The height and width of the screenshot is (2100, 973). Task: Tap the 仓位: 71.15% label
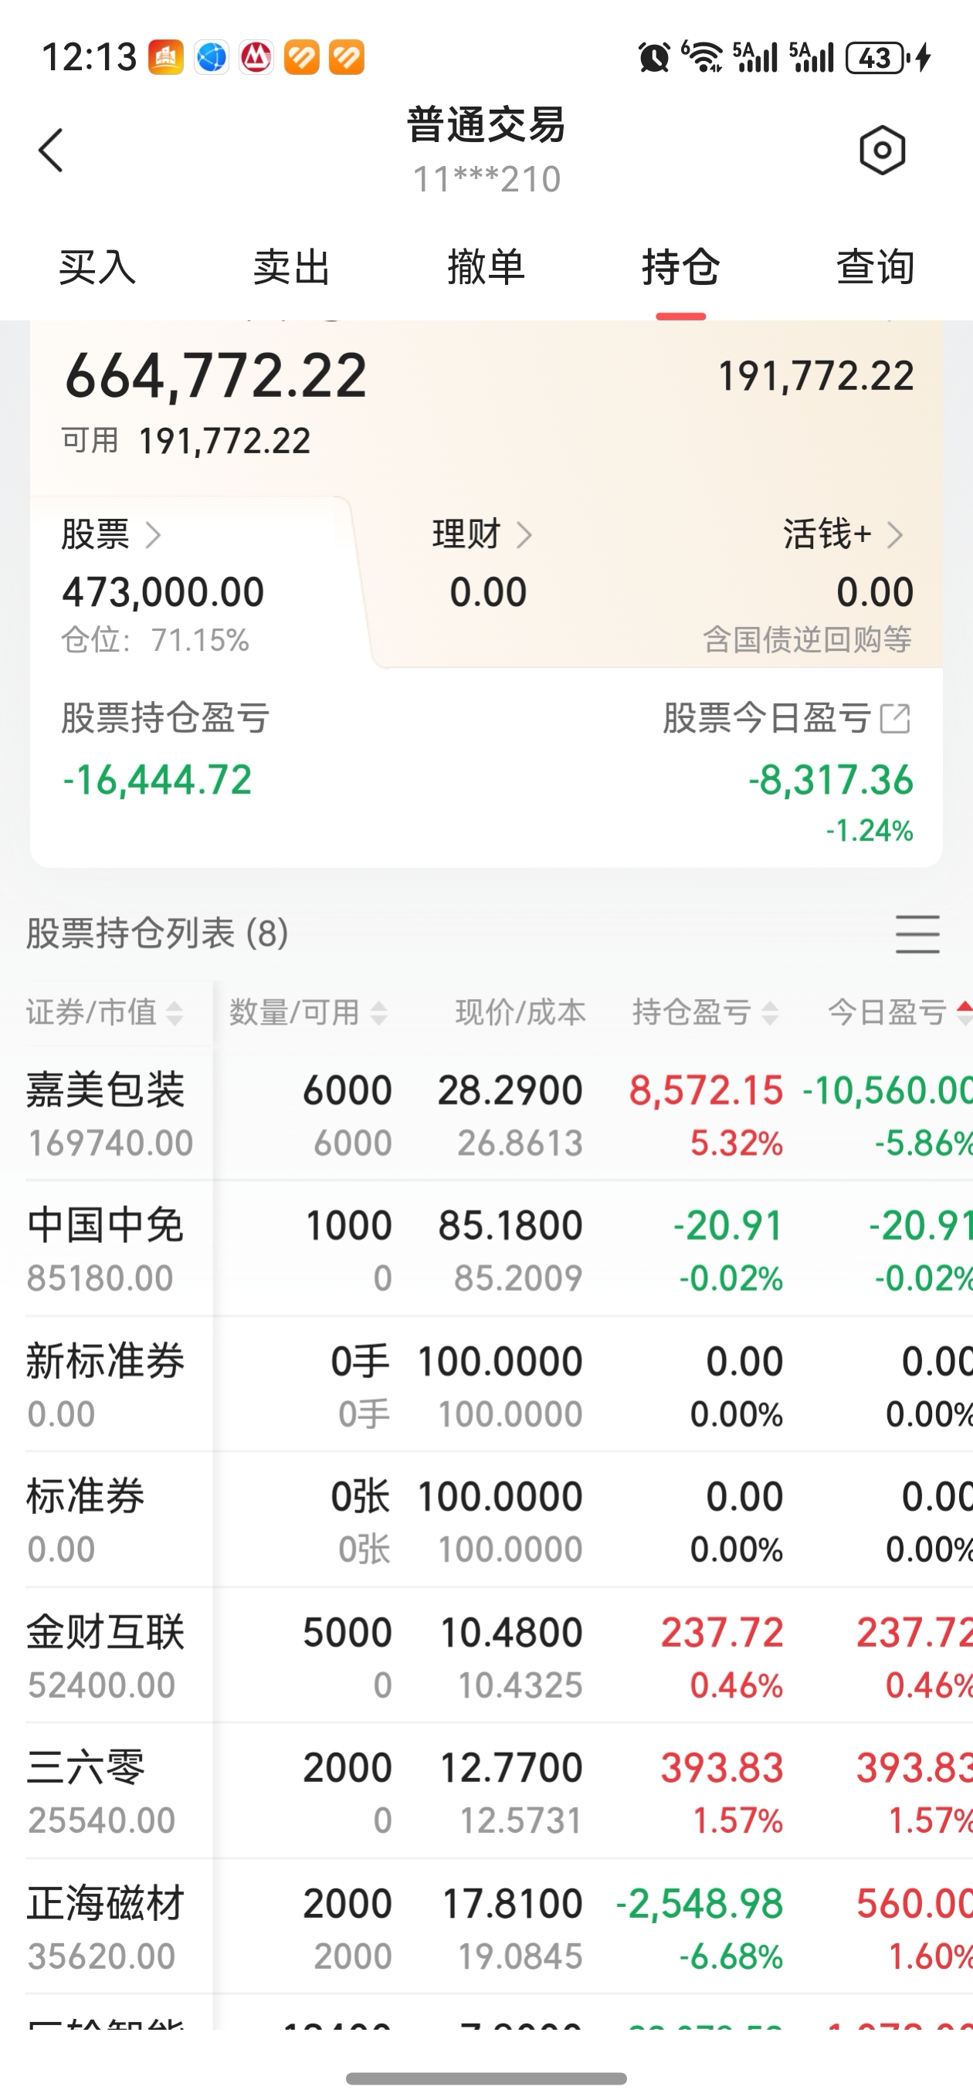(155, 641)
